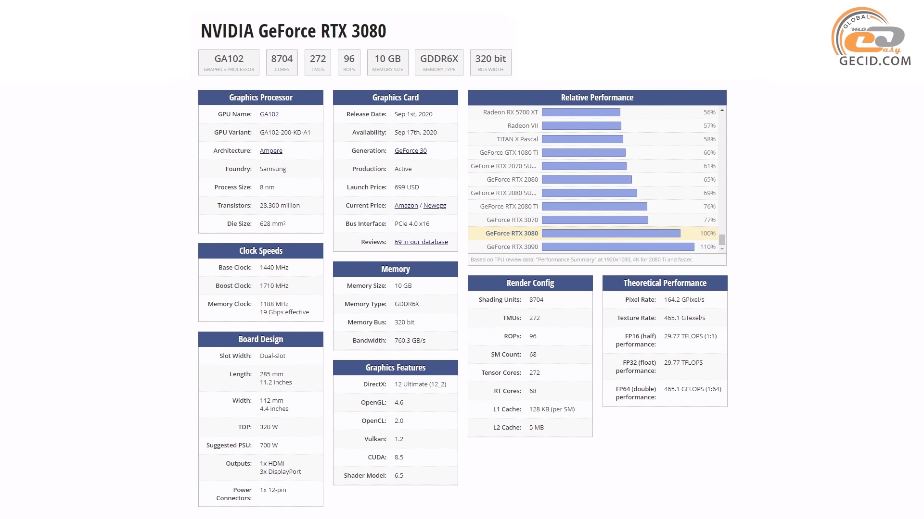Click the Clock Speeds section header
This screenshot has width=924, height=519.
tap(261, 251)
